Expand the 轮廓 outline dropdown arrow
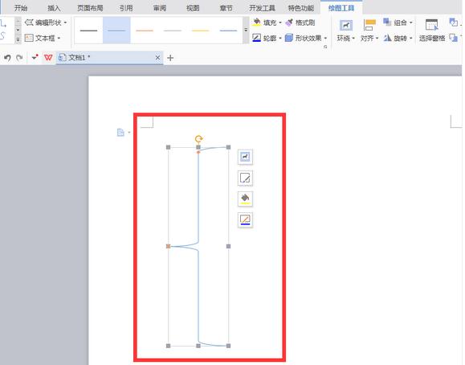 coord(280,38)
